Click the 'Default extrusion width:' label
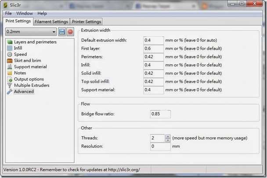This screenshot has height=178, width=267. [x=104, y=40]
